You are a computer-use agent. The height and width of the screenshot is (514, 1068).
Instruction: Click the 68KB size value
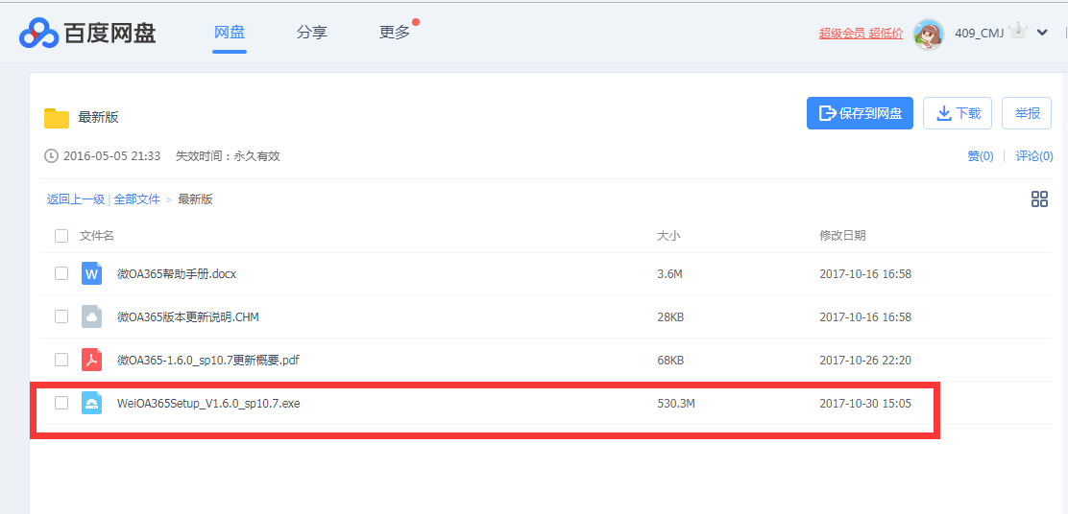pyautogui.click(x=670, y=361)
